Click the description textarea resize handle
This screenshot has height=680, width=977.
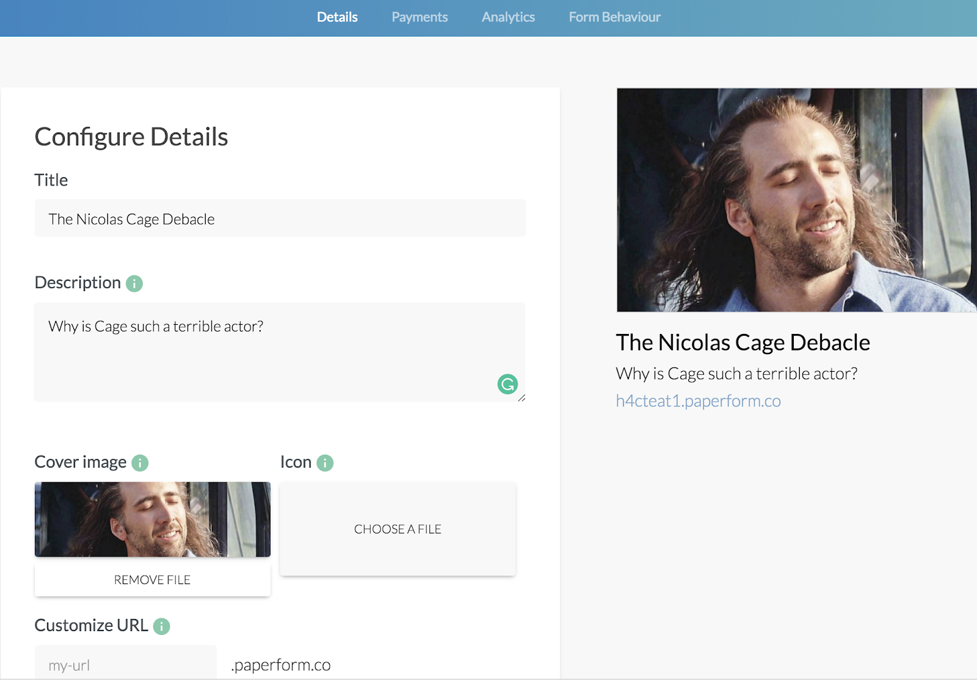click(521, 398)
